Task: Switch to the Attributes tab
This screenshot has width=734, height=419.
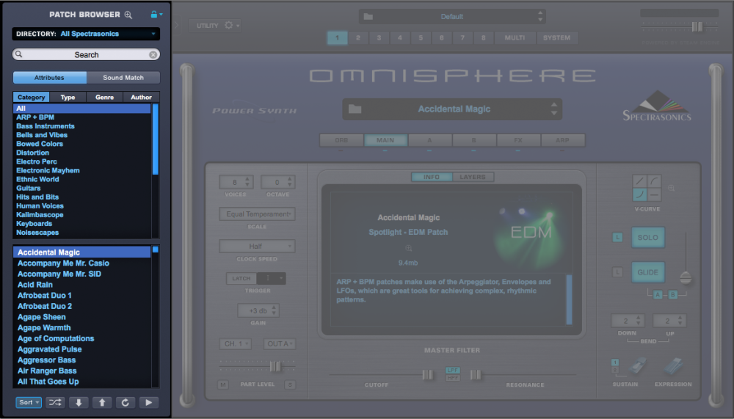Action: pos(50,78)
